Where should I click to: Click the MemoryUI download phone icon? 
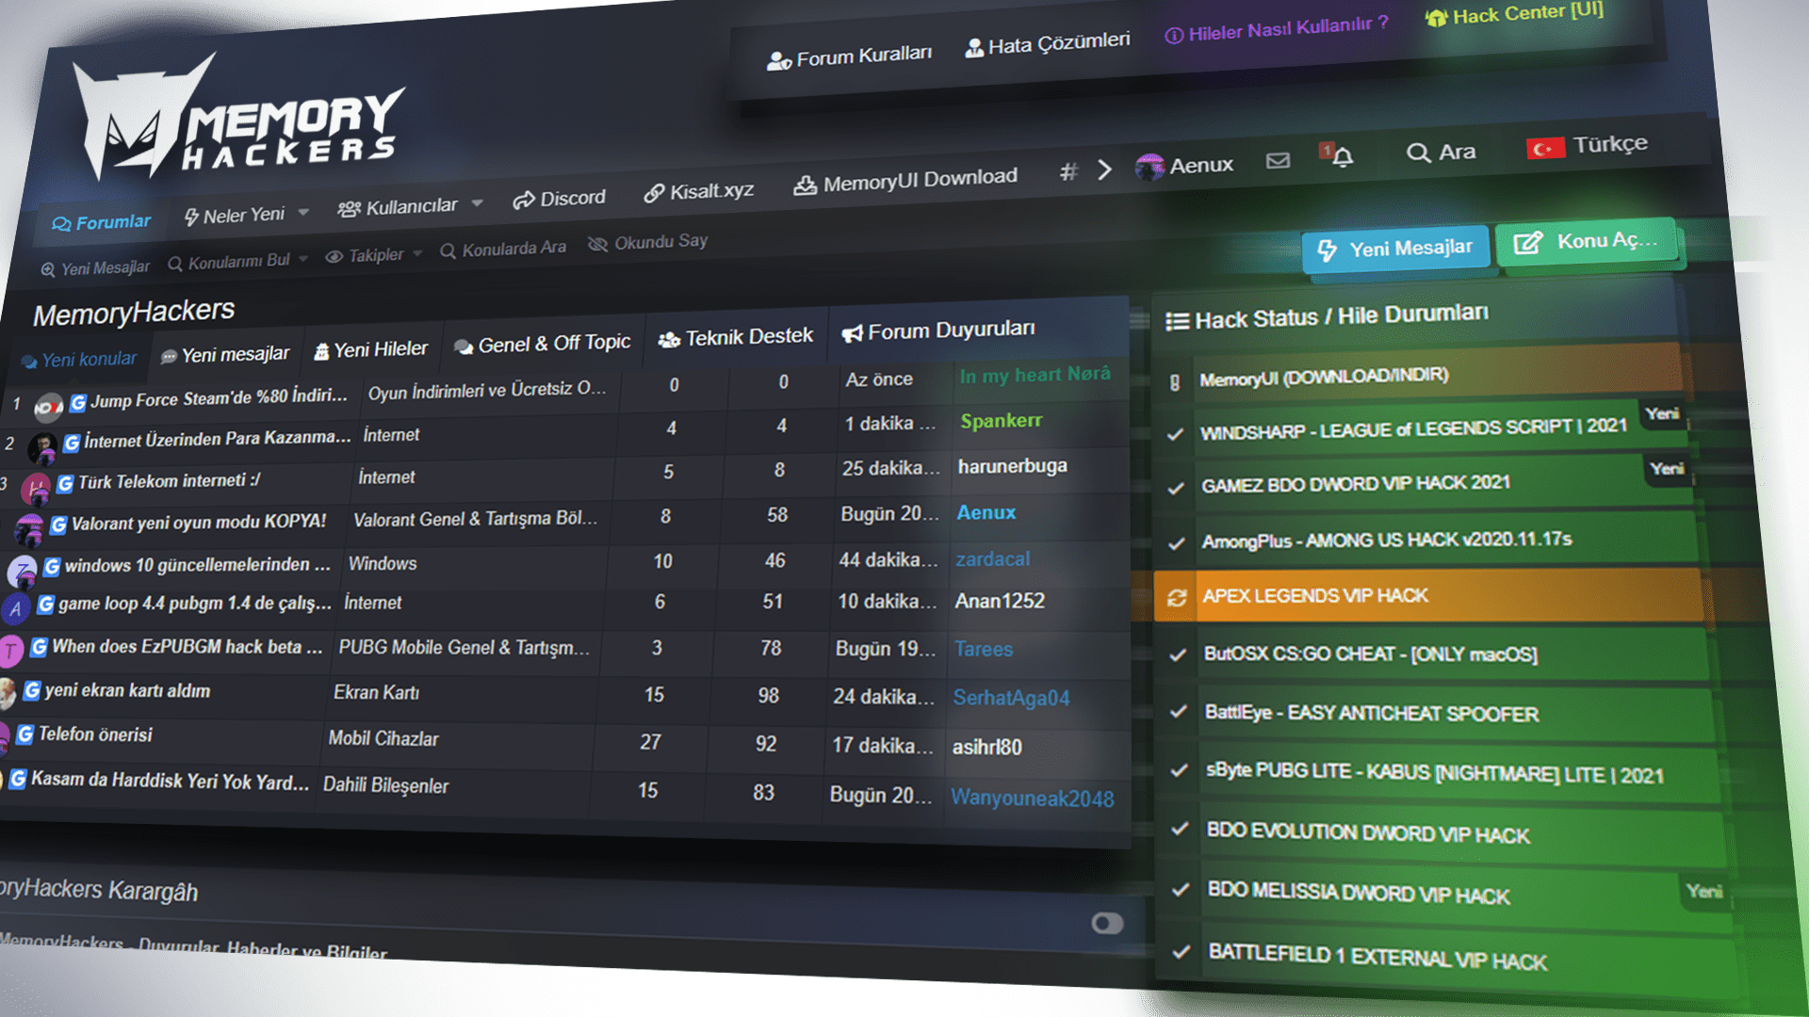coord(1175,382)
